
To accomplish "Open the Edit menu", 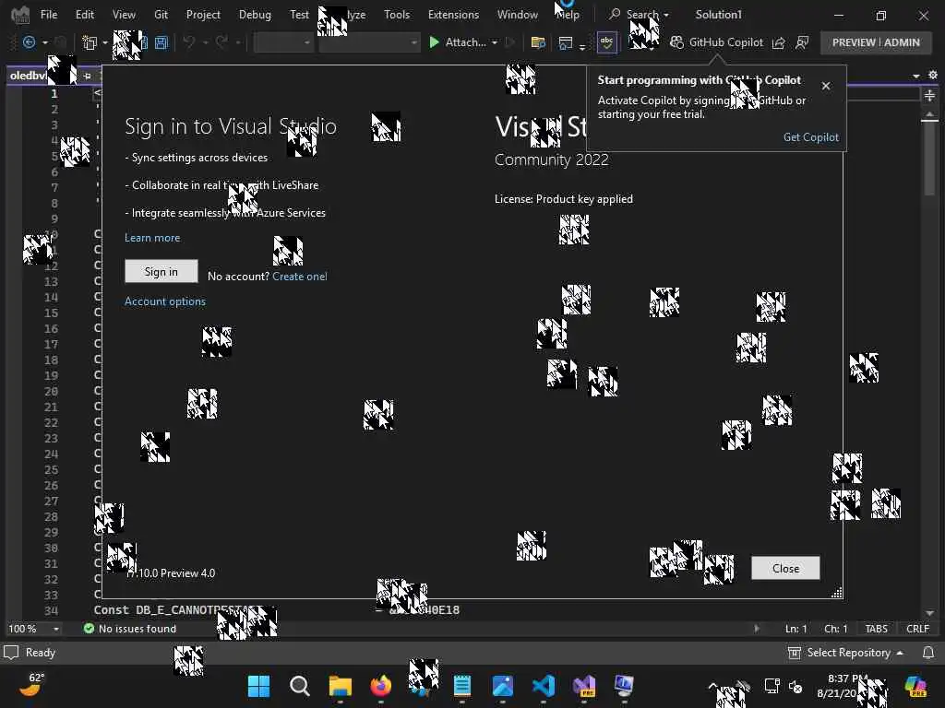I will (84, 15).
